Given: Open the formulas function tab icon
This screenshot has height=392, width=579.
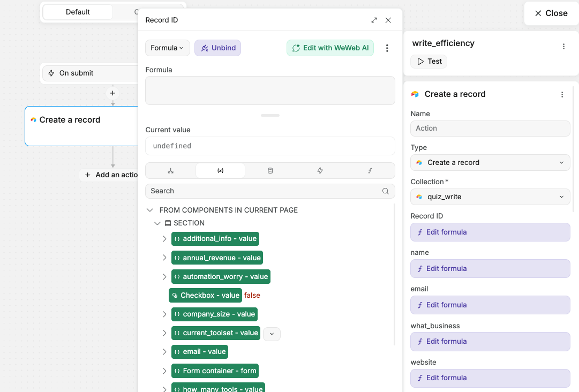Looking at the screenshot, I should tap(370, 171).
